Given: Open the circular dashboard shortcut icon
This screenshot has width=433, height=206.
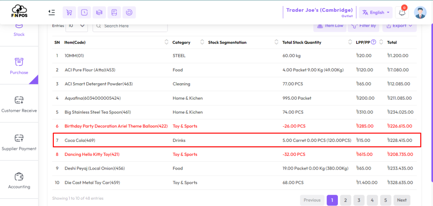Looking at the screenshot, I should (x=129, y=12).
